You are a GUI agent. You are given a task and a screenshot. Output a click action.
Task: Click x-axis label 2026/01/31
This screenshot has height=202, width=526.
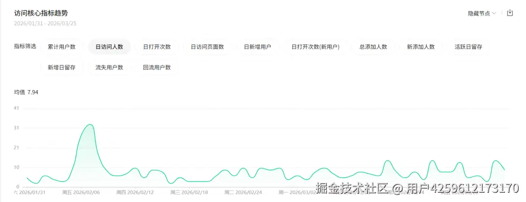[x=29, y=193]
